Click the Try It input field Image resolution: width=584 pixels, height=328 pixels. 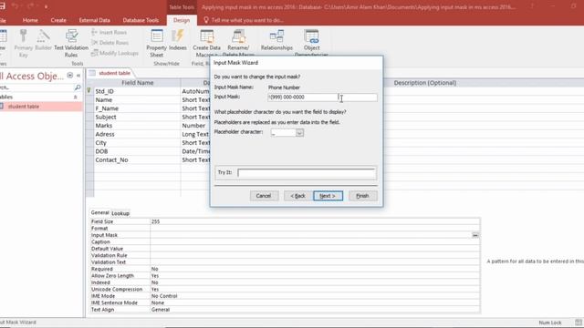click(x=307, y=173)
